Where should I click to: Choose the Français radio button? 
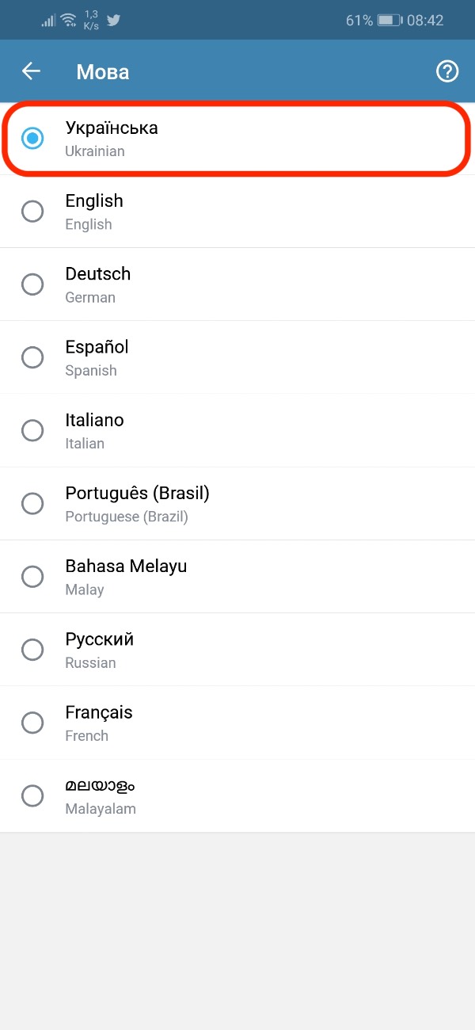[x=32, y=723]
